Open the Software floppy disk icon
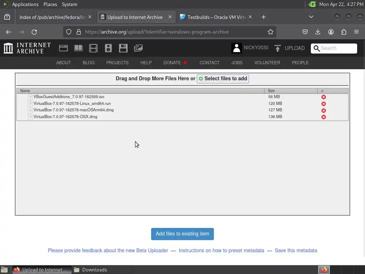The width and height of the screenshot is (365, 274). (x=123, y=48)
